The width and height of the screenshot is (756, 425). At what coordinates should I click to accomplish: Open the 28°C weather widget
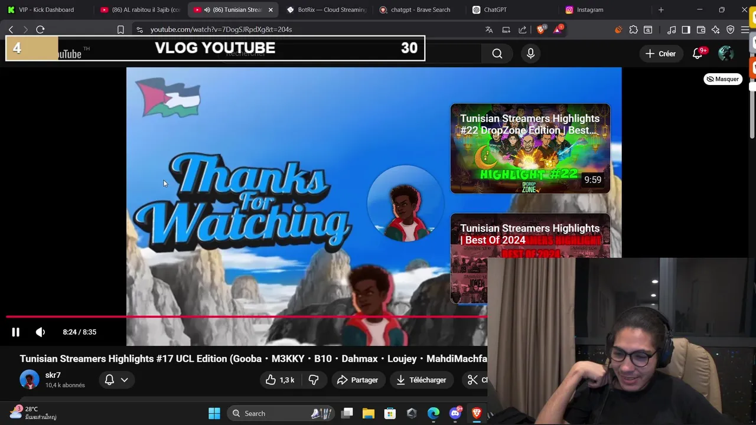click(x=33, y=413)
